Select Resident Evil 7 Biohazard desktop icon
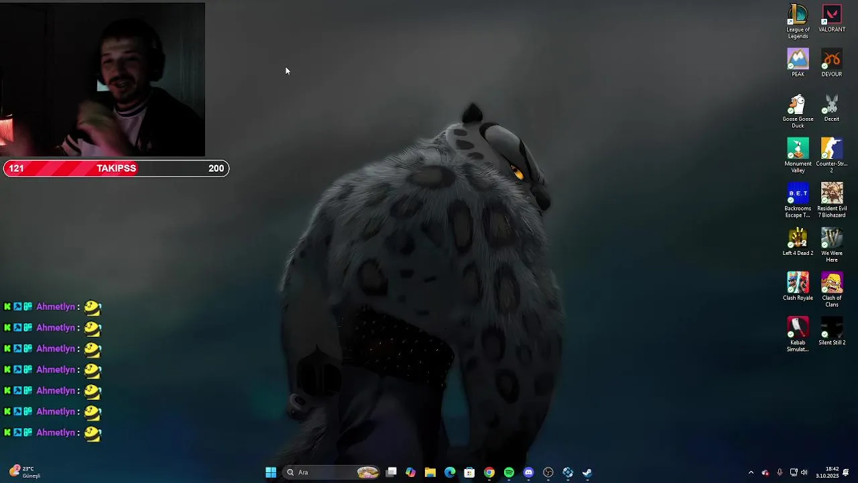 pos(832,200)
